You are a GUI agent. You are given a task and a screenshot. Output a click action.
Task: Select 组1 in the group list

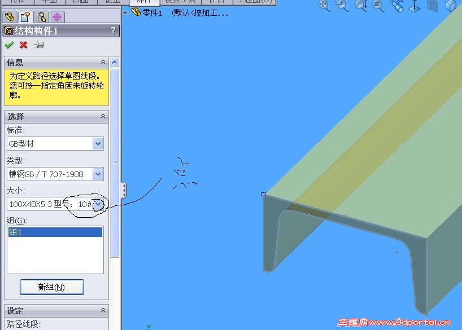pyautogui.click(x=55, y=232)
